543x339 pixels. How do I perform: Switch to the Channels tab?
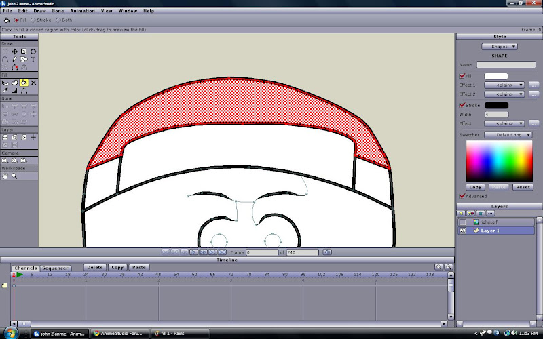tap(26, 268)
